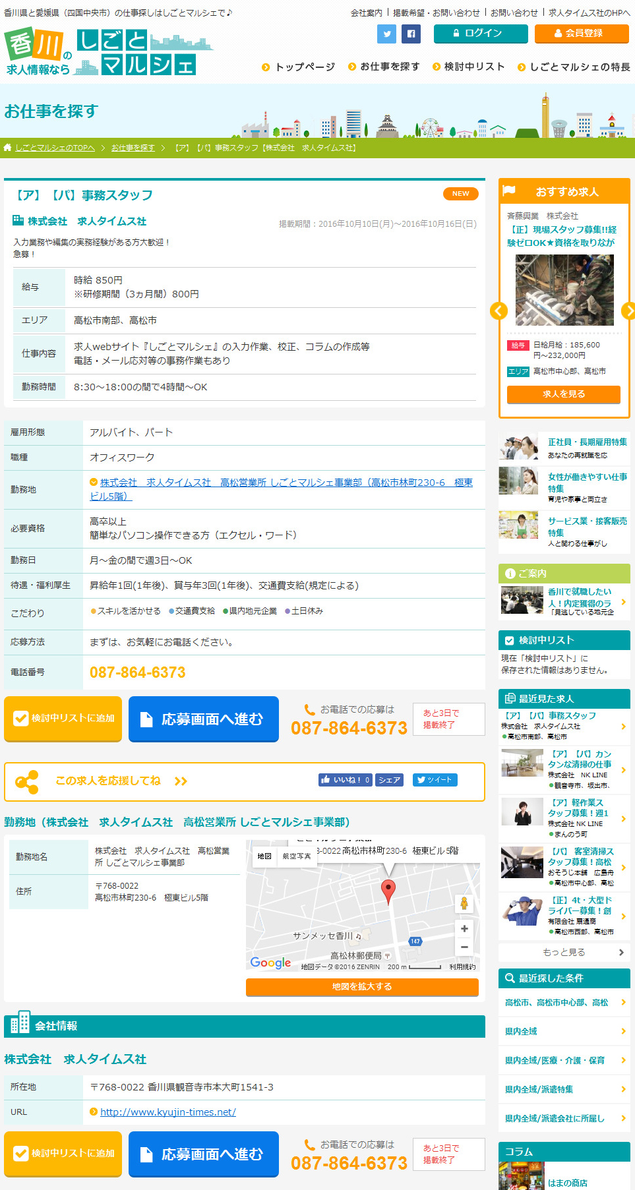
Task: Click 応募画面へ進む button below phone number row
Action: pyautogui.click(x=204, y=719)
